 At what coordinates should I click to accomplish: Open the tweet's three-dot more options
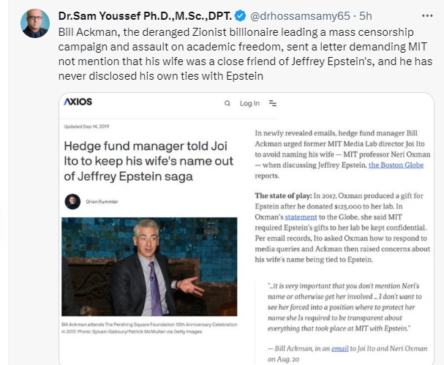[x=427, y=15]
